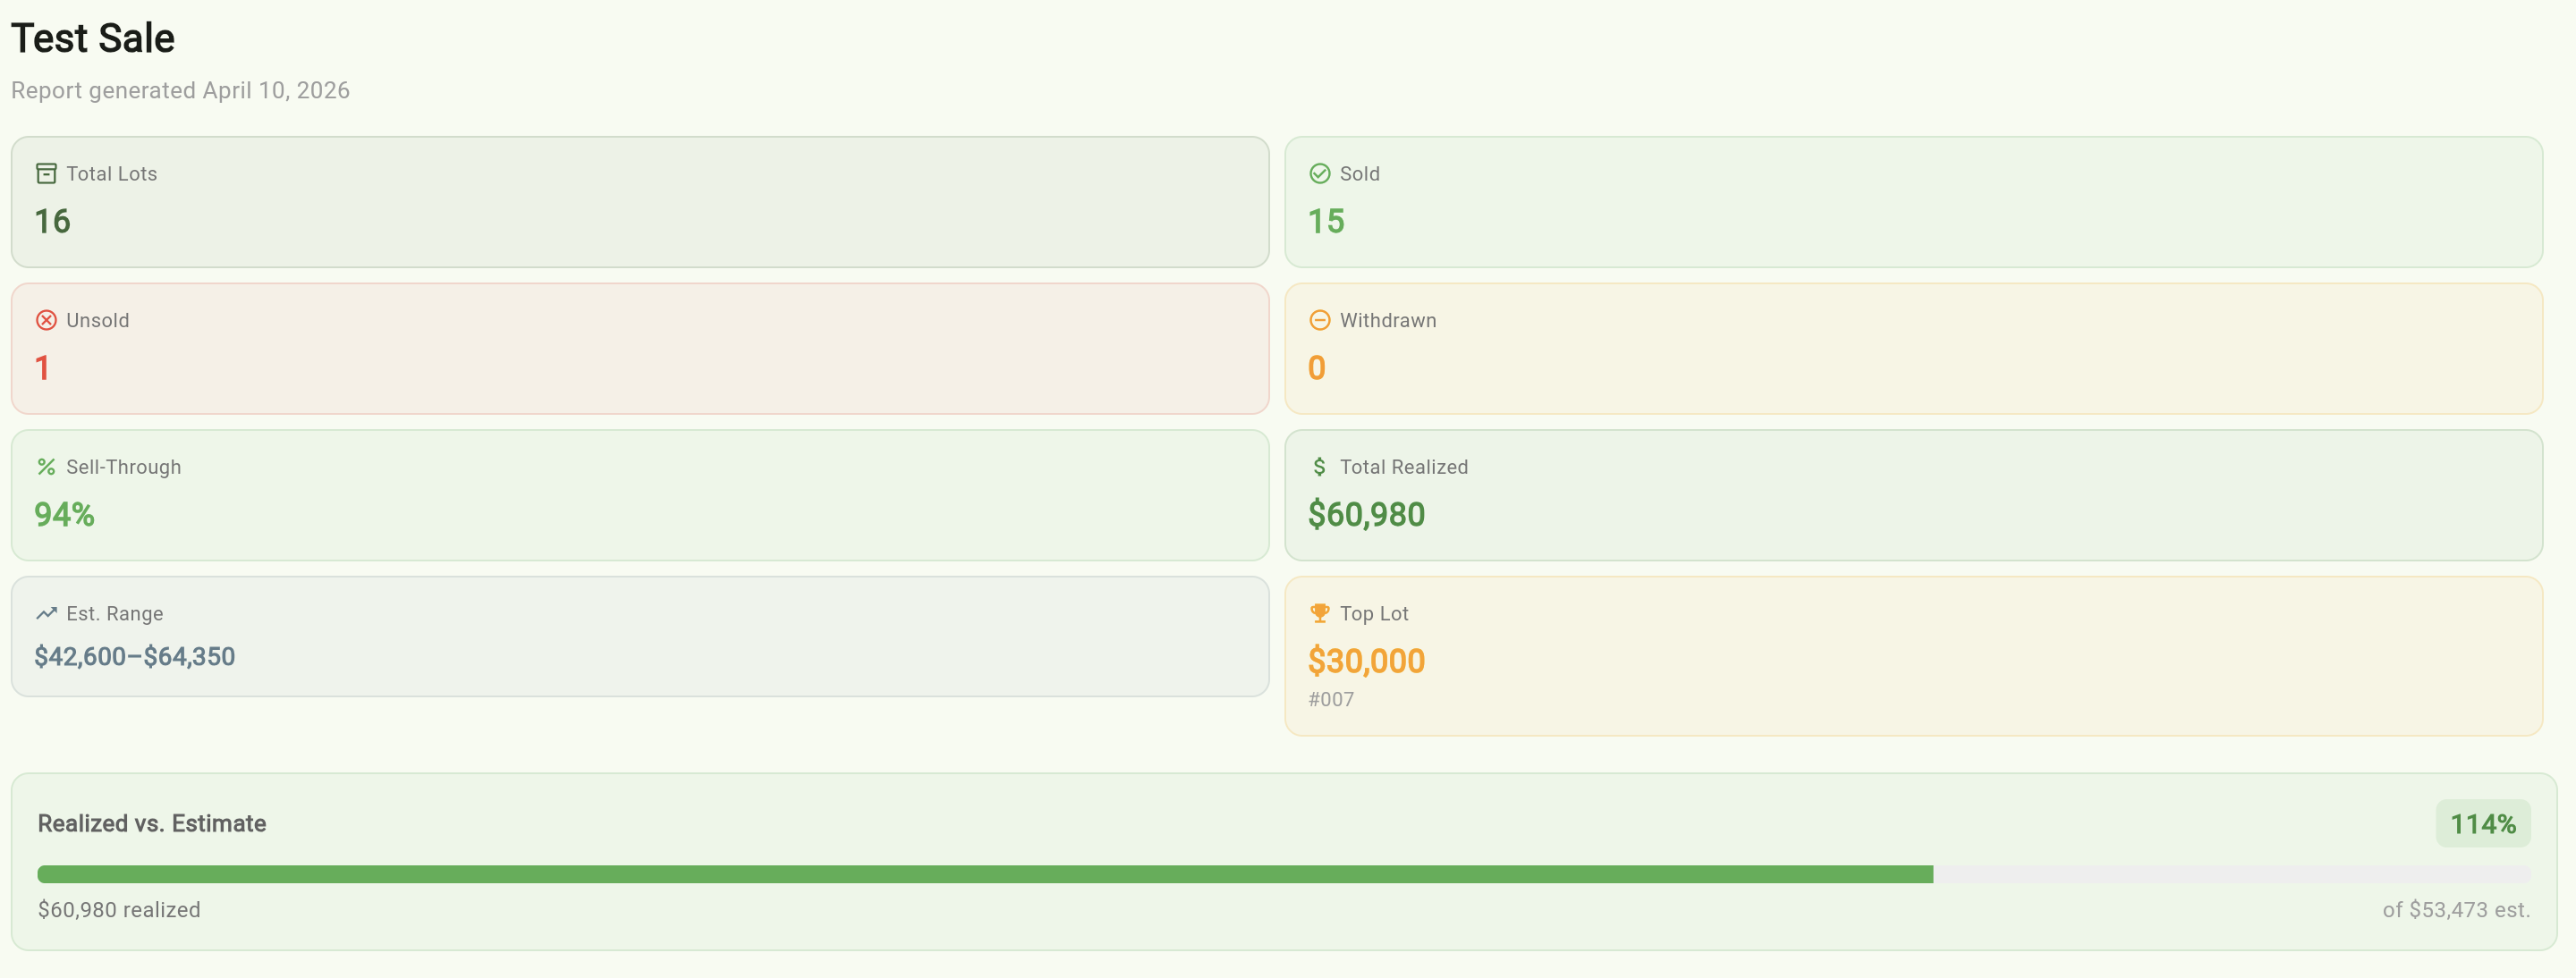Select the Sold card value 15
The image size is (2576, 978).
pyautogui.click(x=1326, y=222)
